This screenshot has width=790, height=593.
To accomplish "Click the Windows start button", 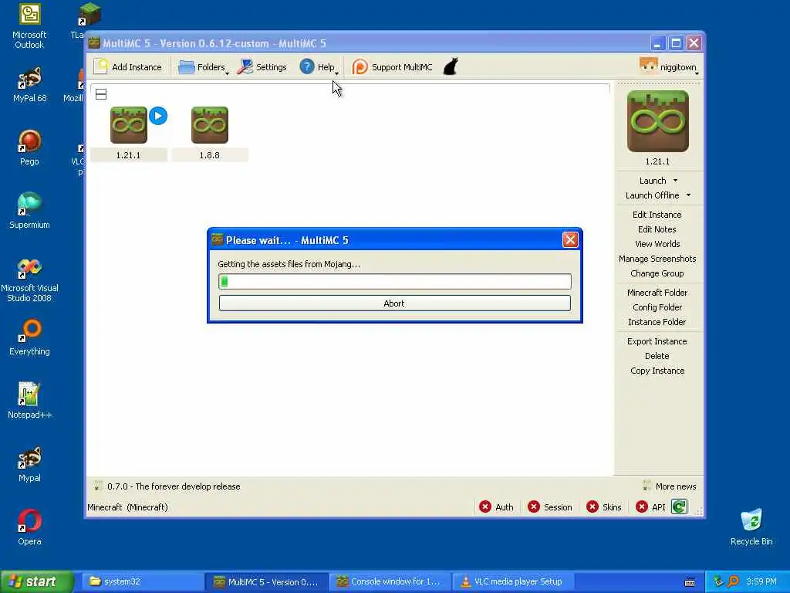I will (x=37, y=581).
